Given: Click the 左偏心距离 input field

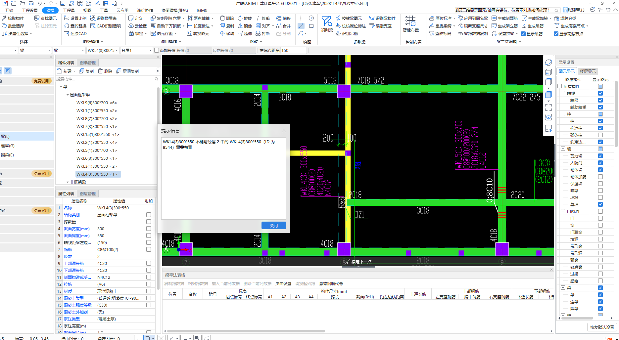Looking at the screenshot, I should coord(294,50).
